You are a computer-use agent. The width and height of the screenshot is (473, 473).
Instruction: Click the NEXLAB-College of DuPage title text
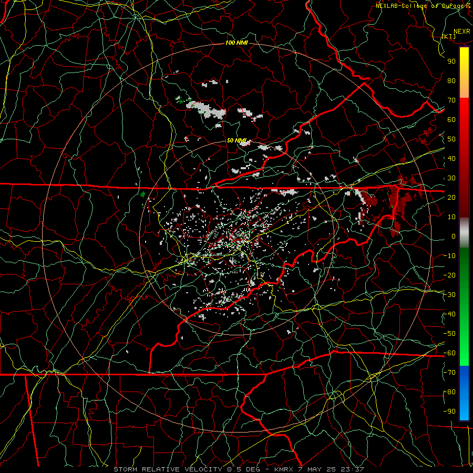419,6
